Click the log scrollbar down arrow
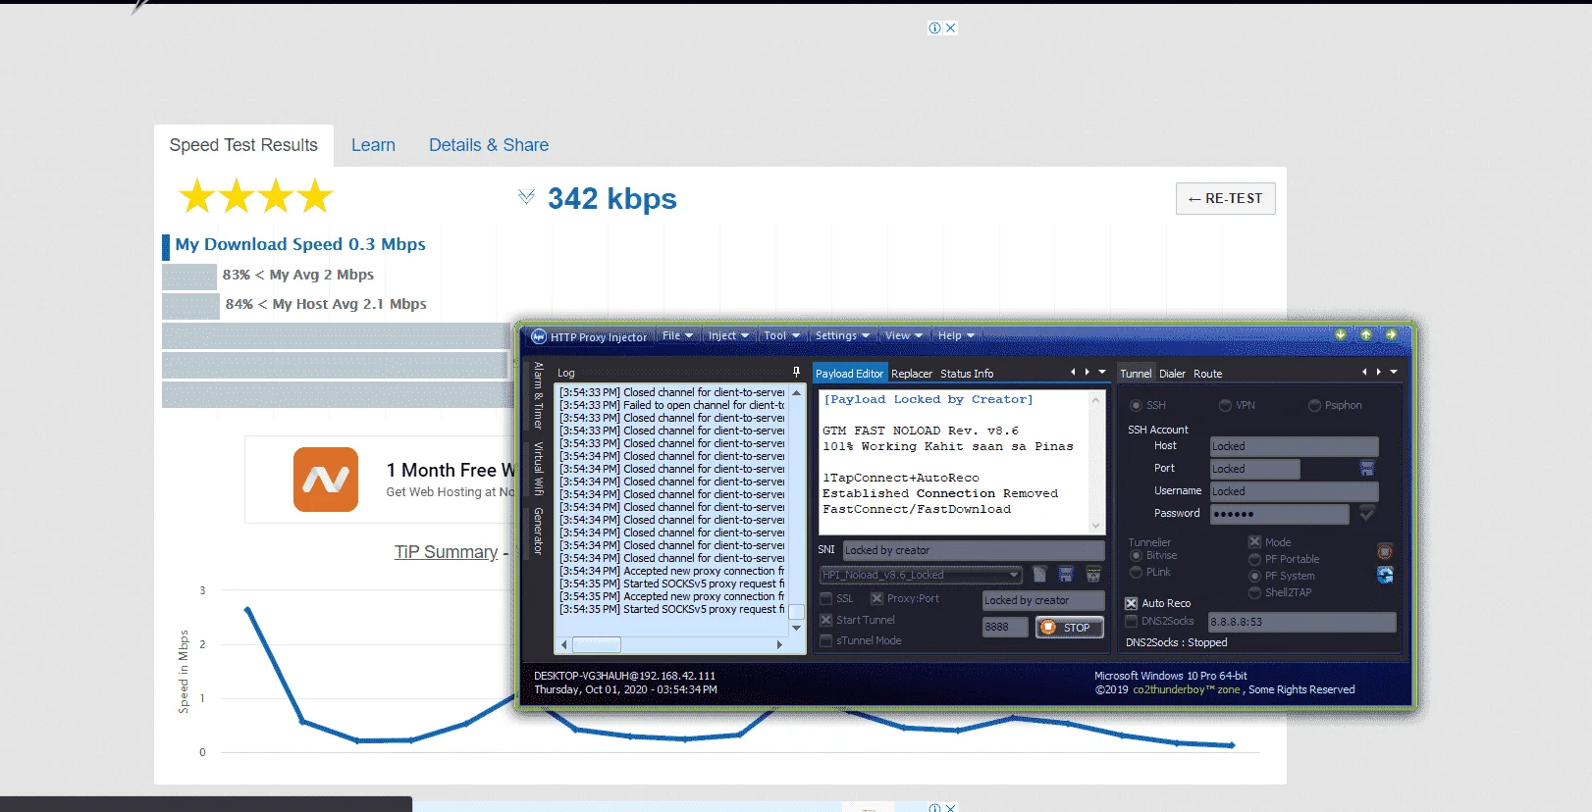The image size is (1592, 812). coord(797,628)
